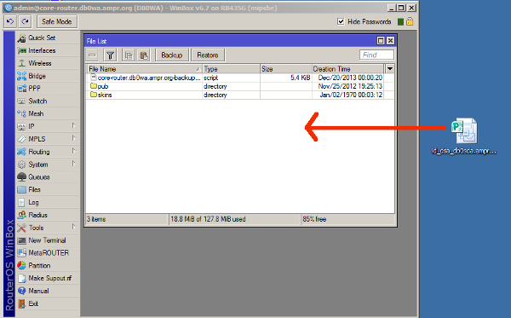This screenshot has height=318, width=511.
Task: Sort by Creation Time column header
Action: (x=347, y=69)
